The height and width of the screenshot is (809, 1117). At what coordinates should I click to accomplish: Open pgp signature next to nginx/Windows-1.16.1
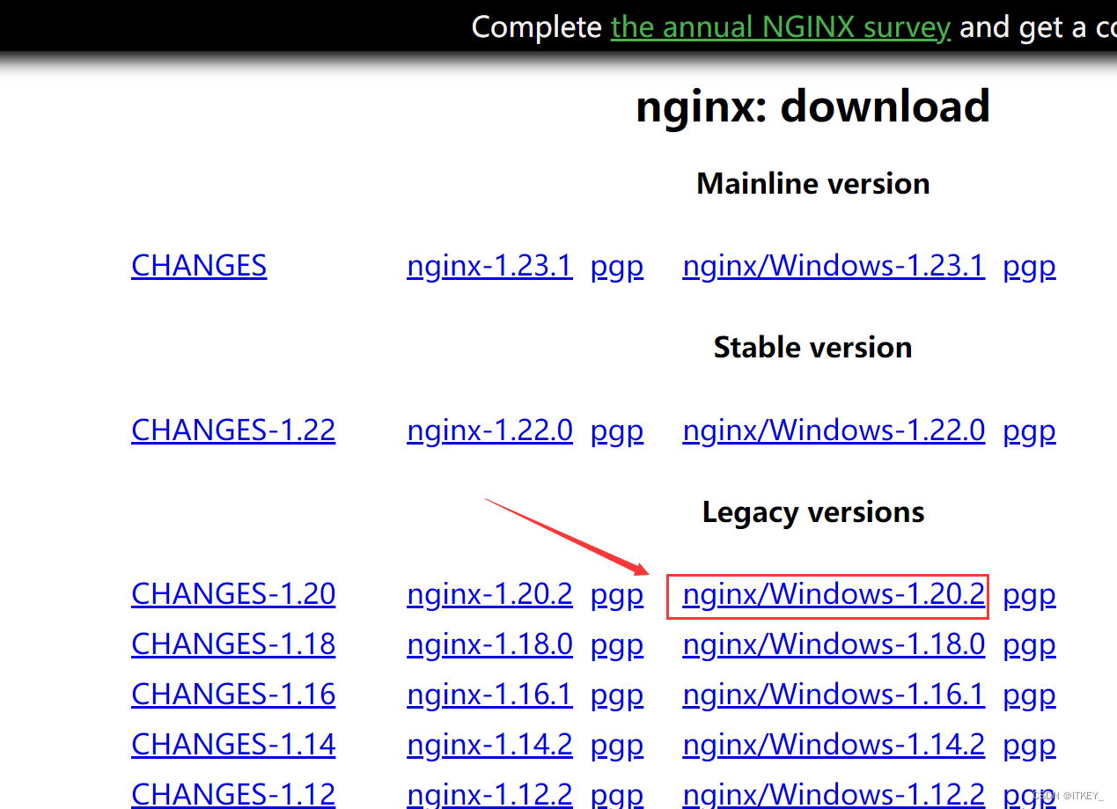click(x=1029, y=695)
